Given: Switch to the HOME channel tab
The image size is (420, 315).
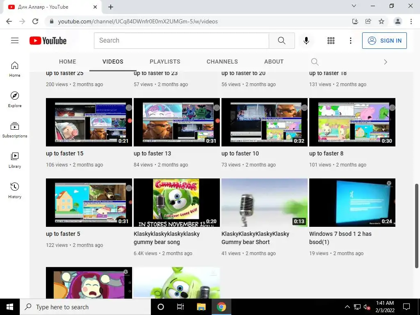Looking at the screenshot, I should (68, 62).
